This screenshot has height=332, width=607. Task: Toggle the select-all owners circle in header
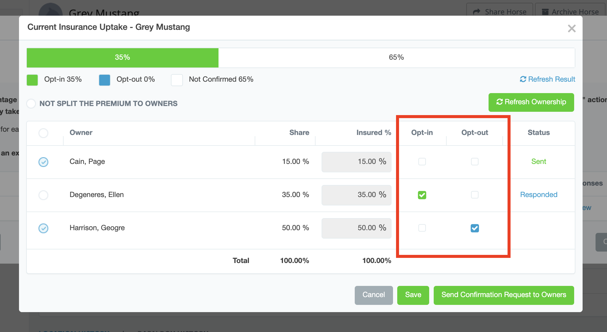[43, 133]
